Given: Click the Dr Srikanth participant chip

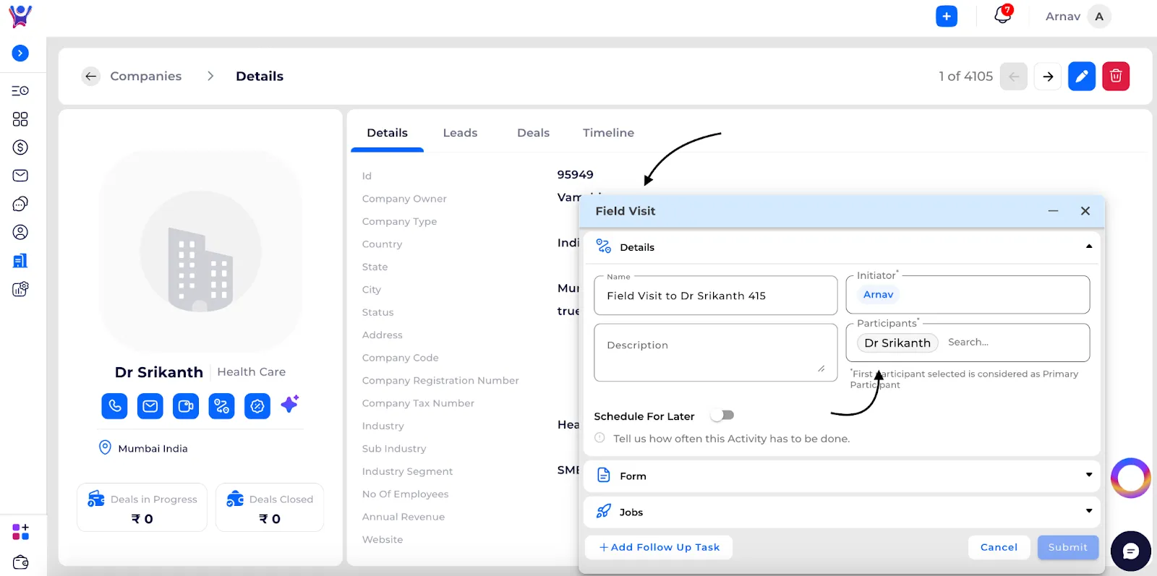Looking at the screenshot, I should (x=897, y=343).
